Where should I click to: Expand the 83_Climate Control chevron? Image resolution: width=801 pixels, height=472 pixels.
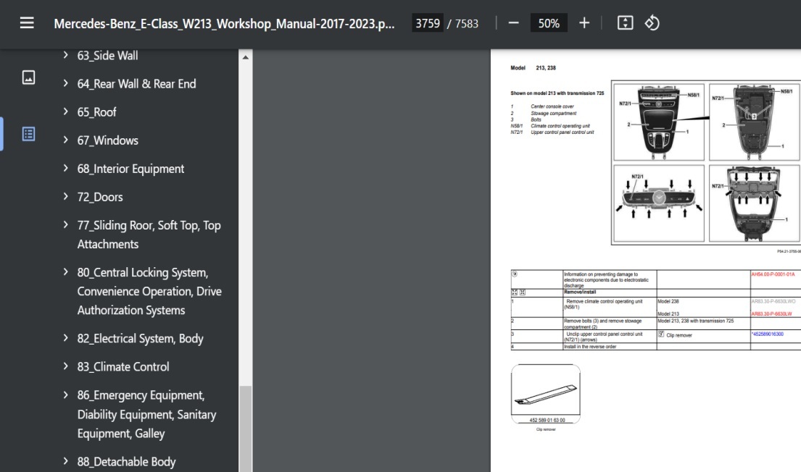(65, 366)
